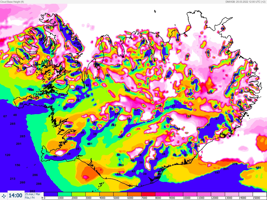Select the blue 0–1000 ft legend swatch
Viewport: 267px width, 200px height.
tap(51, 194)
